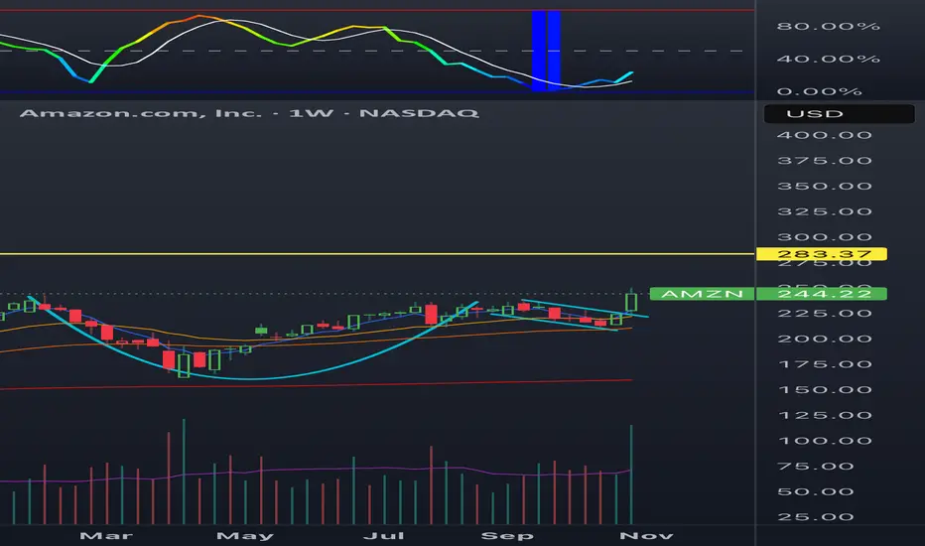925x546 pixels.
Task: Click the Sep date label
Action: coord(507,536)
